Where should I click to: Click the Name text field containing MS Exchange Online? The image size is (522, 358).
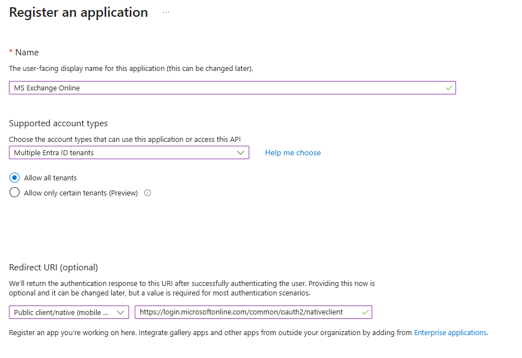[x=232, y=88]
